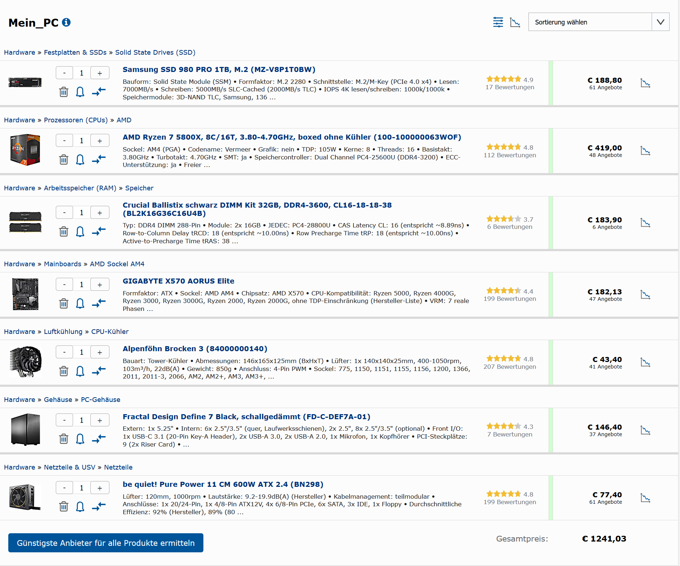Open Prozessoren (CPUs) breadcrumb
This screenshot has width=680, height=566.
[76, 120]
